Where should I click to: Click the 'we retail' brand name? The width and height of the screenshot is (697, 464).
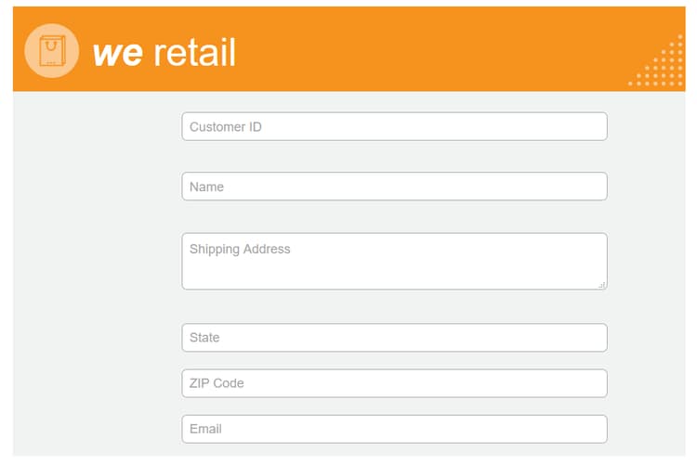[x=164, y=52]
